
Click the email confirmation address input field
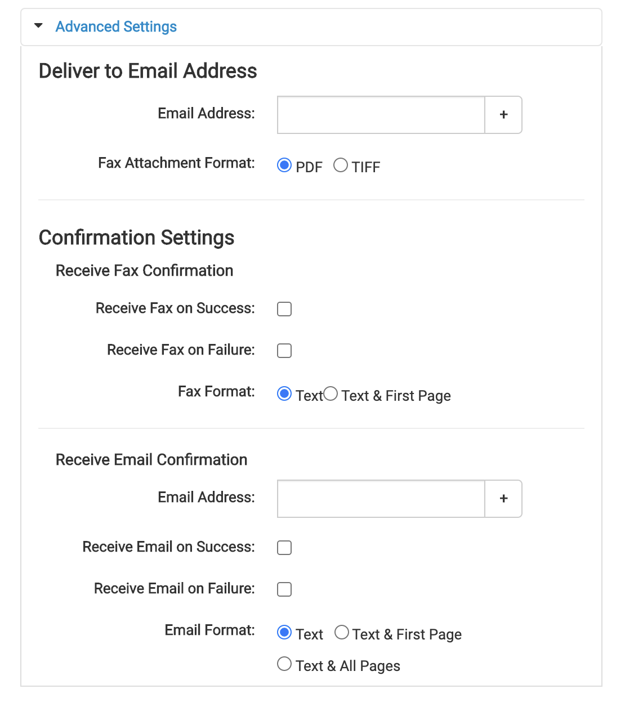tap(381, 499)
